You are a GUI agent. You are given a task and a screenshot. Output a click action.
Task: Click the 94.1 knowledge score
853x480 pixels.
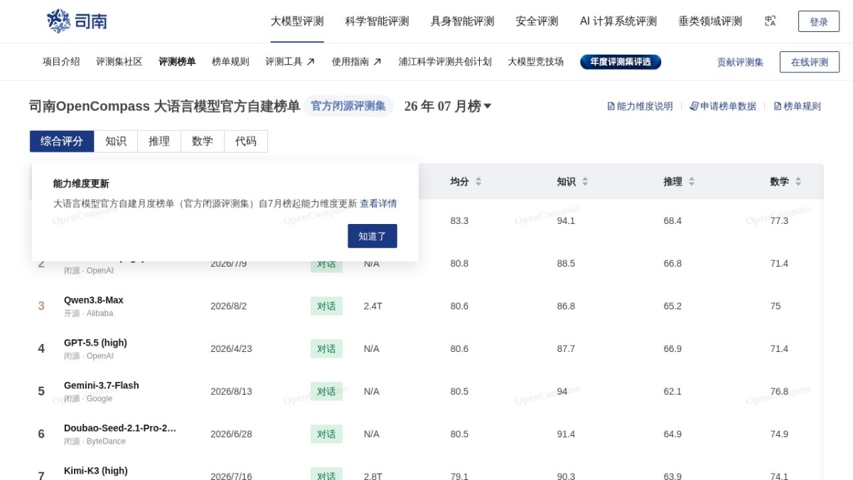(566, 220)
